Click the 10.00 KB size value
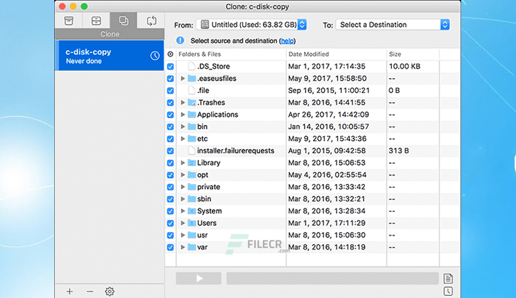Image resolution: width=516 pixels, height=298 pixels. point(404,66)
